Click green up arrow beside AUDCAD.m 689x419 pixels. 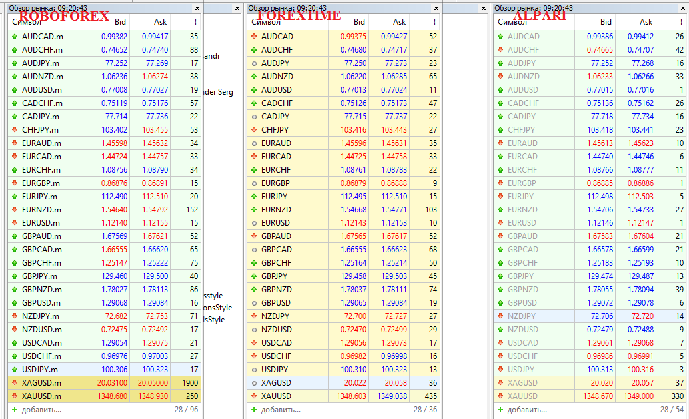coord(15,37)
